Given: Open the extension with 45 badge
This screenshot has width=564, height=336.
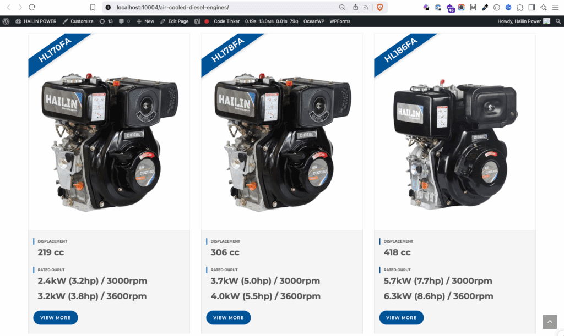Looking at the screenshot, I should pyautogui.click(x=450, y=8).
